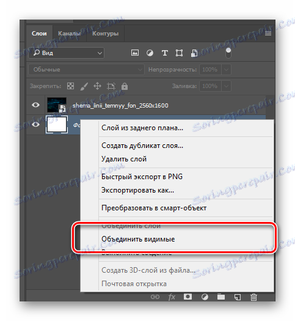
Task: Create a new layer icon
Action: [x=238, y=297]
